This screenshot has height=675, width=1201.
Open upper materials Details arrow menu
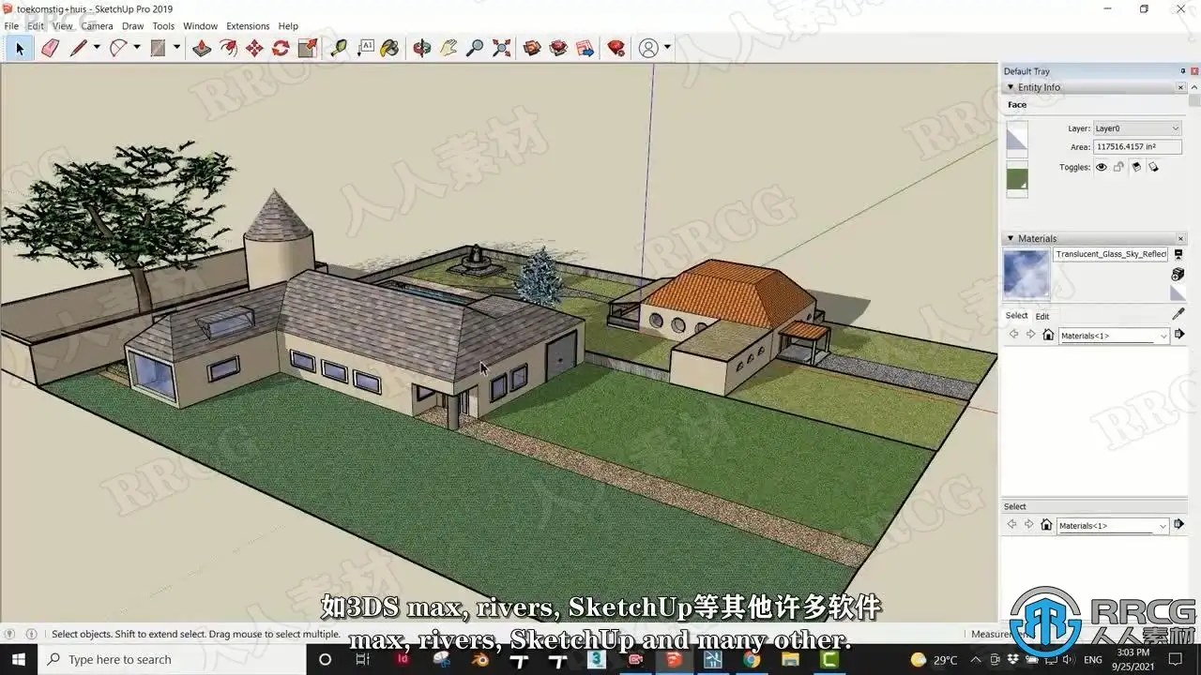(1179, 335)
